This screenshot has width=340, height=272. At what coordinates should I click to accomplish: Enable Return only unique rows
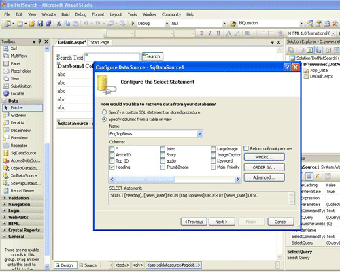click(246, 148)
